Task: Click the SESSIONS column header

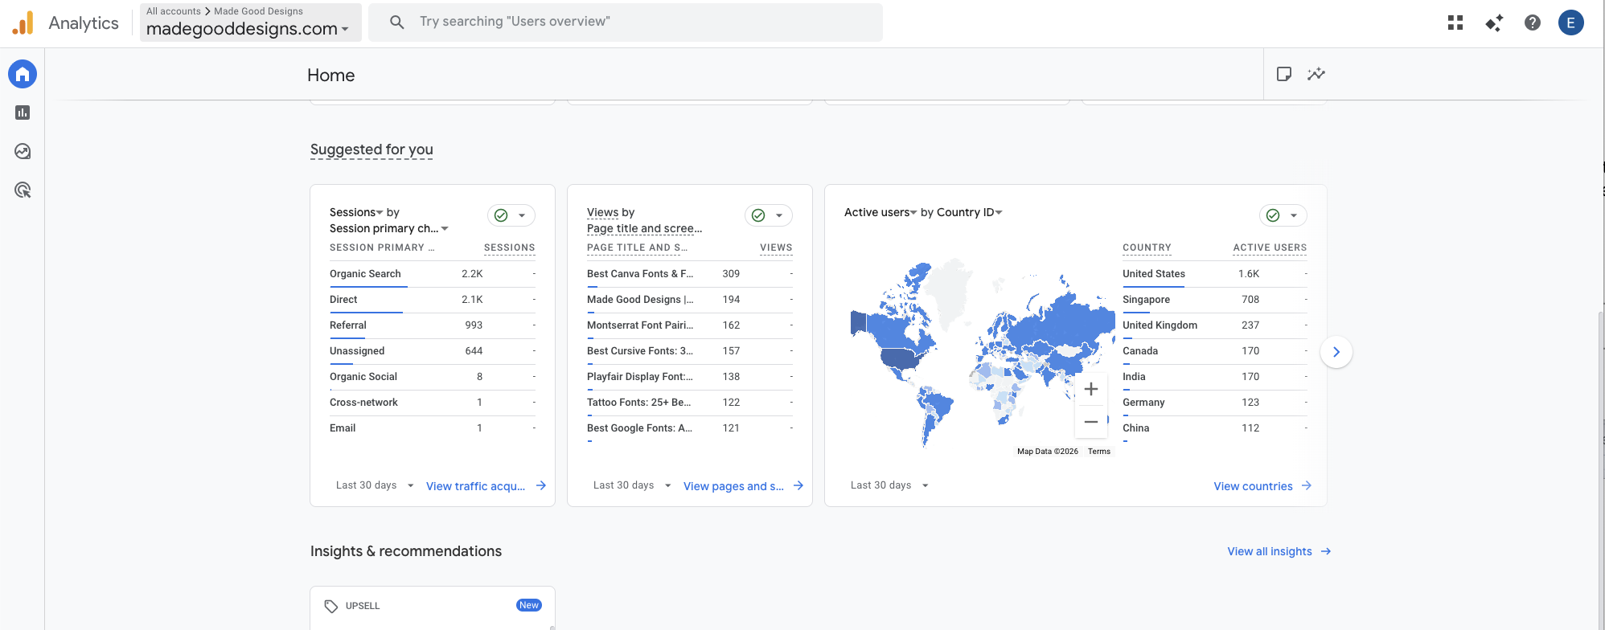Action: coord(510,247)
